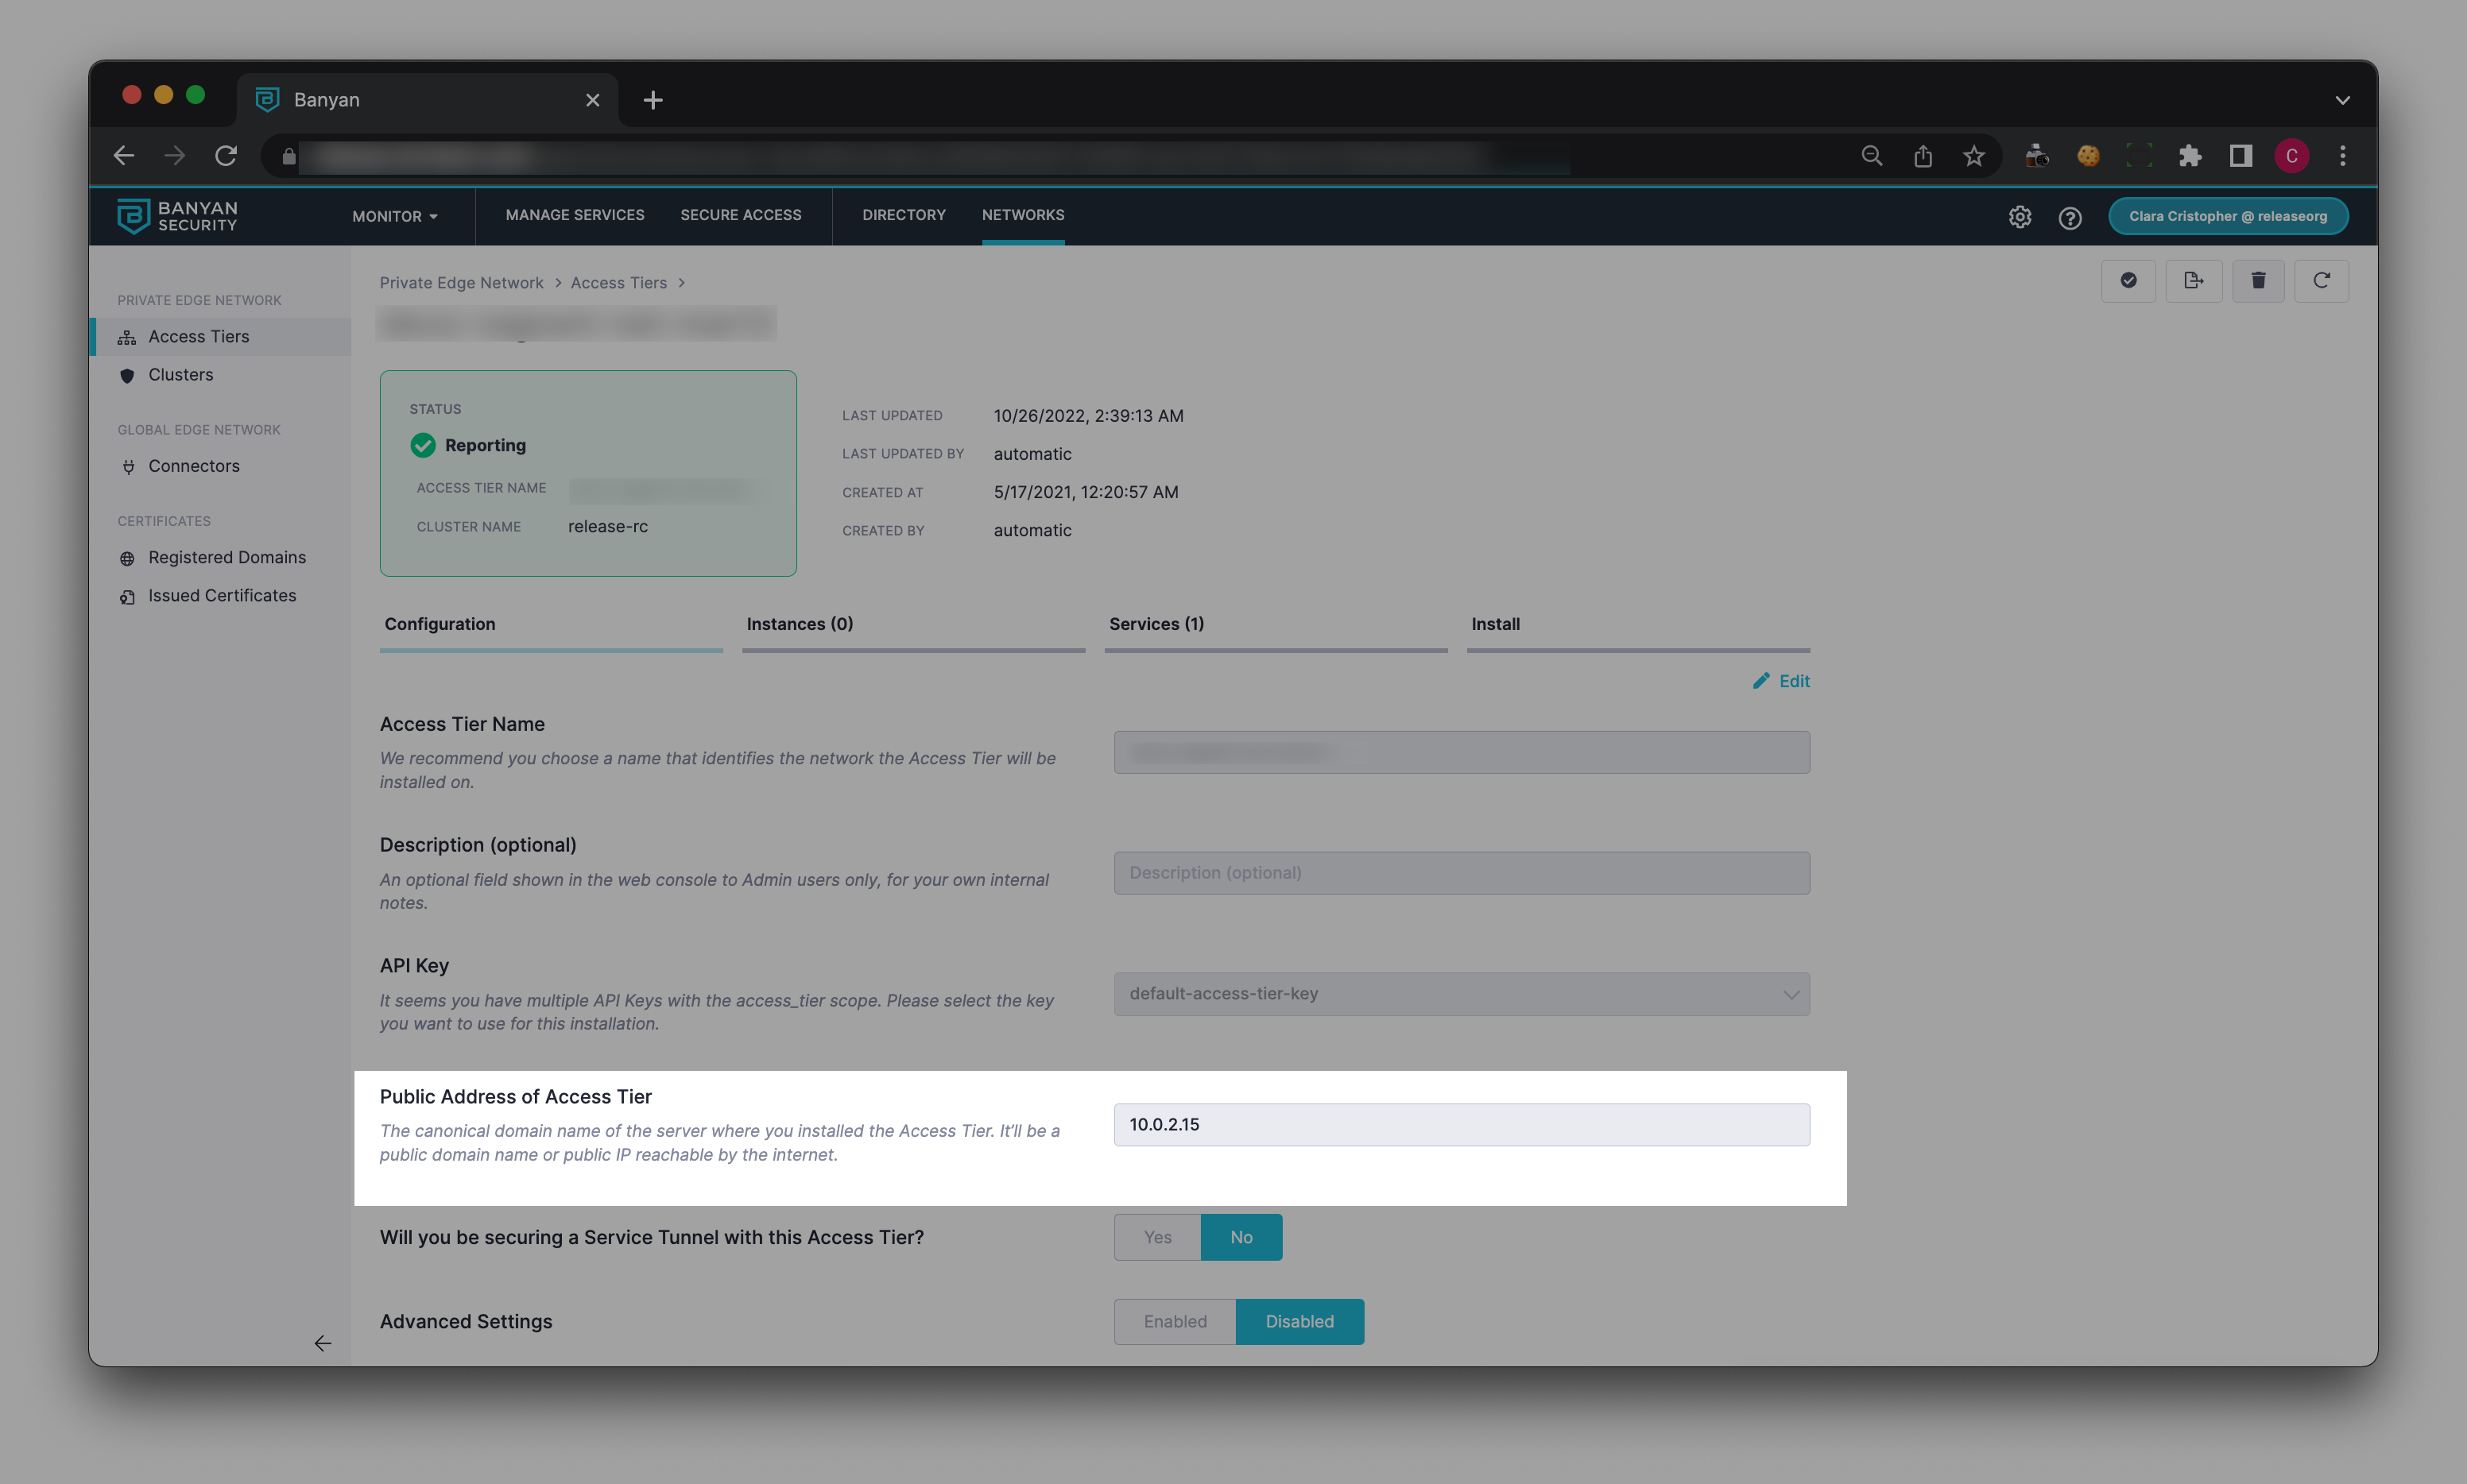Viewport: 2467px width, 1484px height.
Task: Click the Banyan Security logo
Action: tap(177, 216)
